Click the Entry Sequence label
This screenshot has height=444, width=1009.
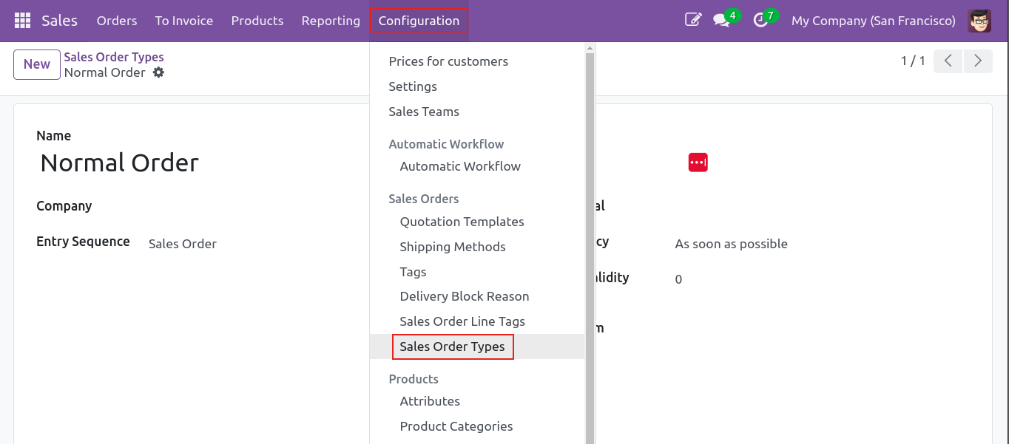83,242
